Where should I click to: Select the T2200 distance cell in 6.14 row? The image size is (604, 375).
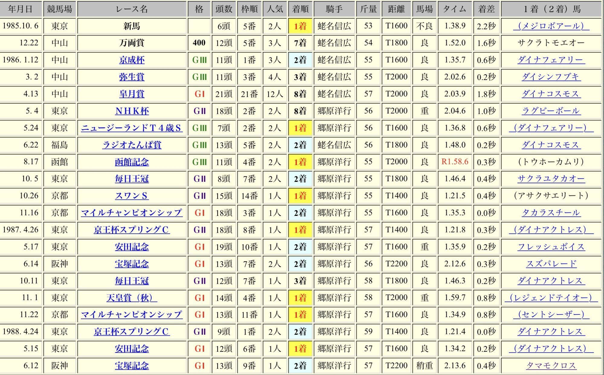397,264
